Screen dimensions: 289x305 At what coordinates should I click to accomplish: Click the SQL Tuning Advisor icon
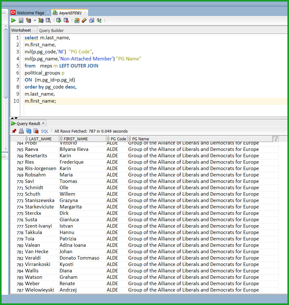pos(48,20)
